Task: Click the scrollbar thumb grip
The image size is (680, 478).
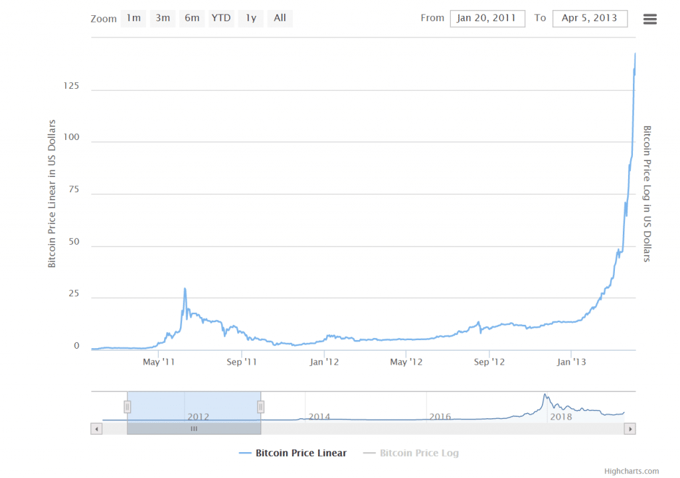Action: [194, 429]
